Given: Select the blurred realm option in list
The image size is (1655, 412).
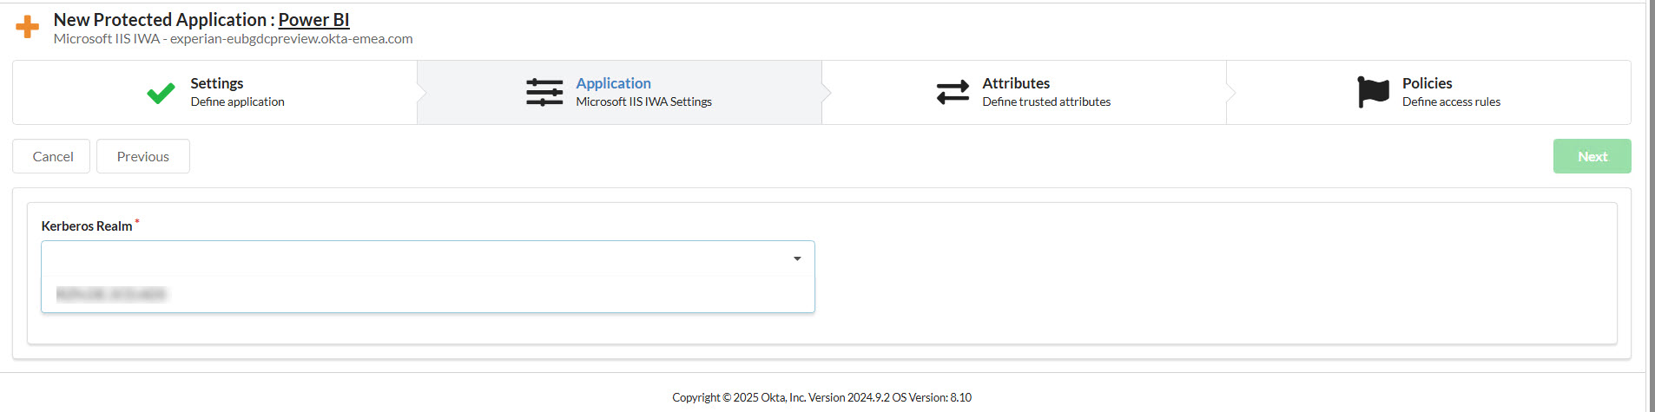Looking at the screenshot, I should [111, 294].
